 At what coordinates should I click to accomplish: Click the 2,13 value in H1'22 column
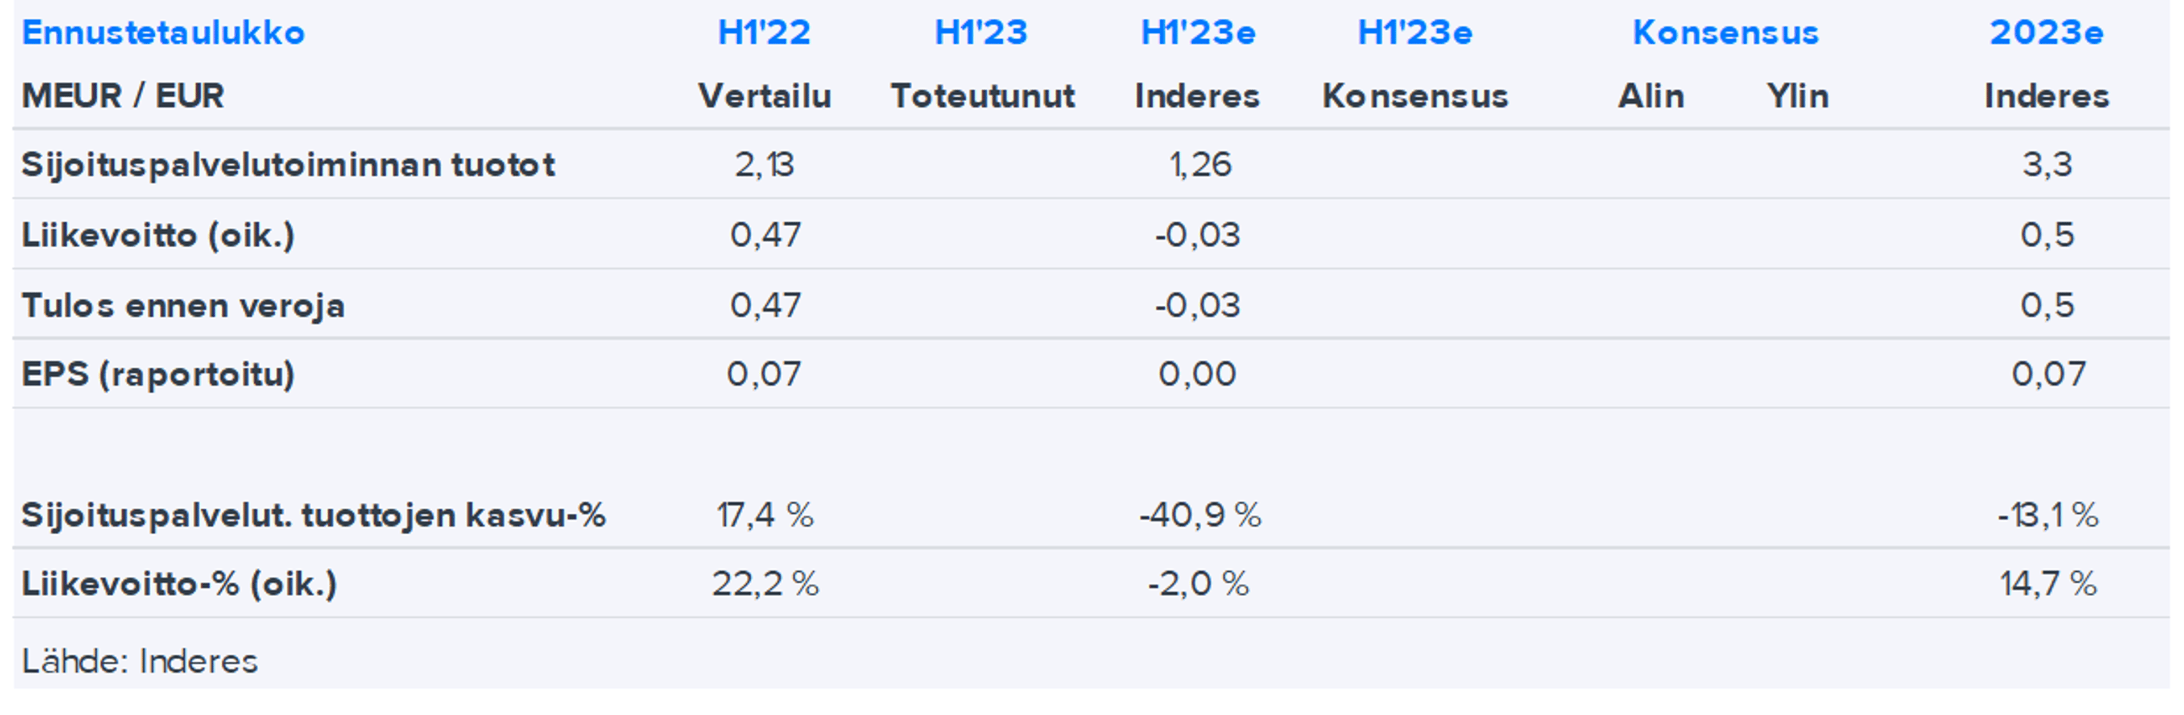764,164
